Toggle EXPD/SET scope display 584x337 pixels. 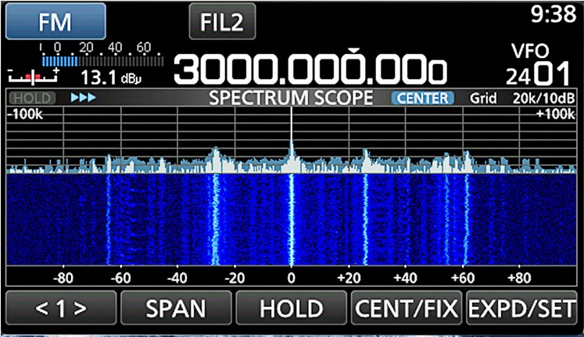pos(522,308)
